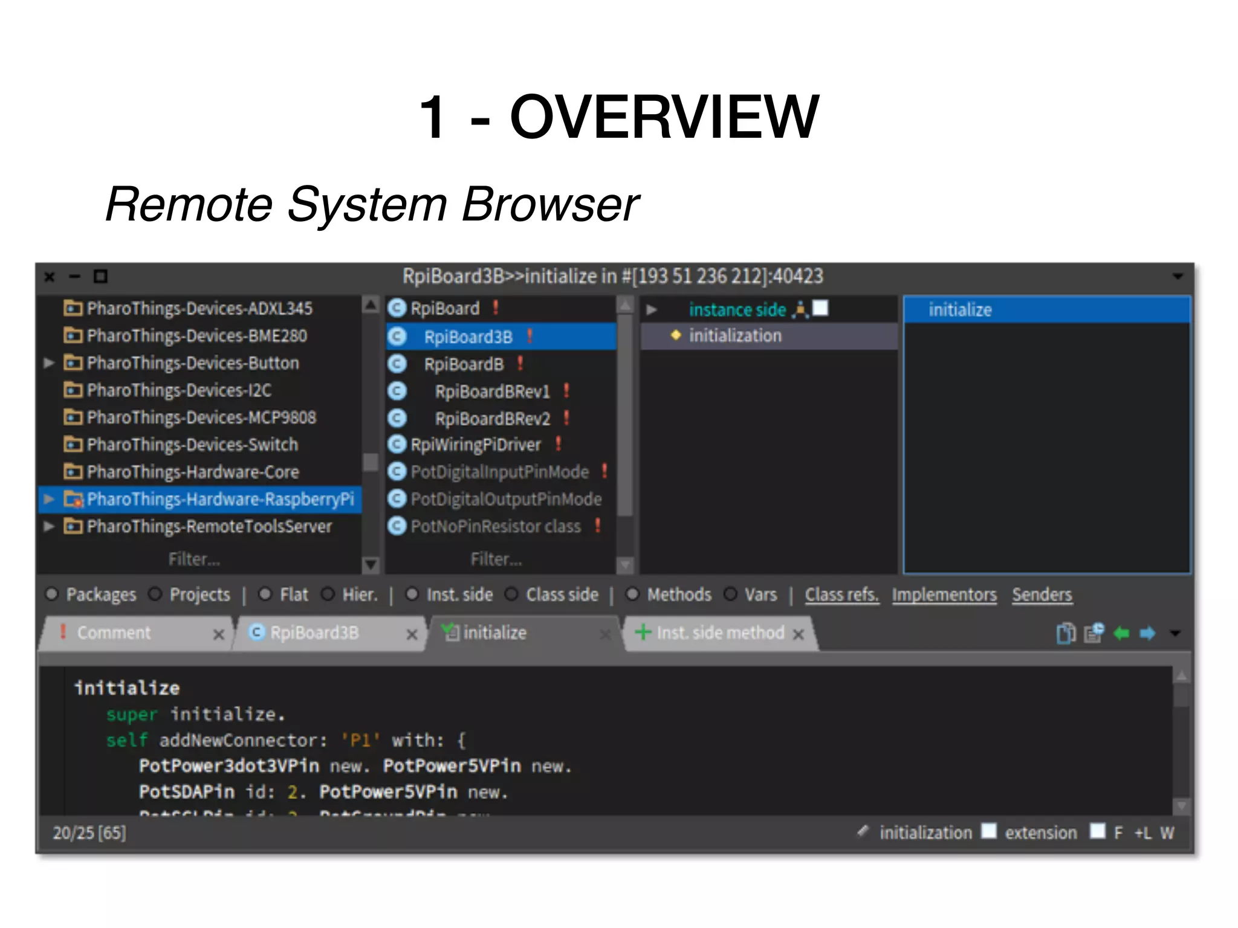Click the yellow diamond initialization protocol icon

pos(676,335)
